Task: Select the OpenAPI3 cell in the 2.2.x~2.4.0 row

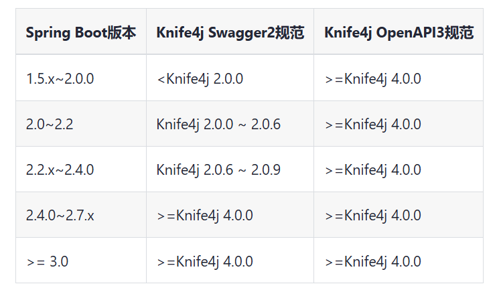Action: 372,170
